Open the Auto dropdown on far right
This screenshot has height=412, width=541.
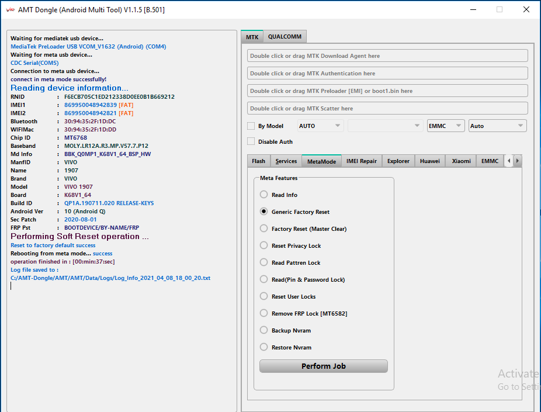click(497, 126)
